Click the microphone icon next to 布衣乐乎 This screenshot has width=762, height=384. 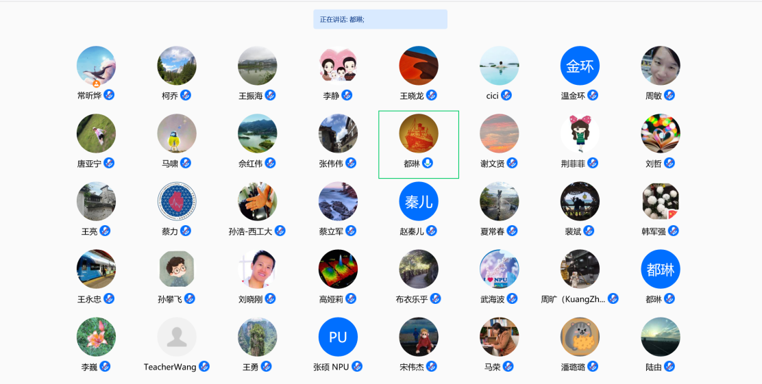pyautogui.click(x=436, y=298)
